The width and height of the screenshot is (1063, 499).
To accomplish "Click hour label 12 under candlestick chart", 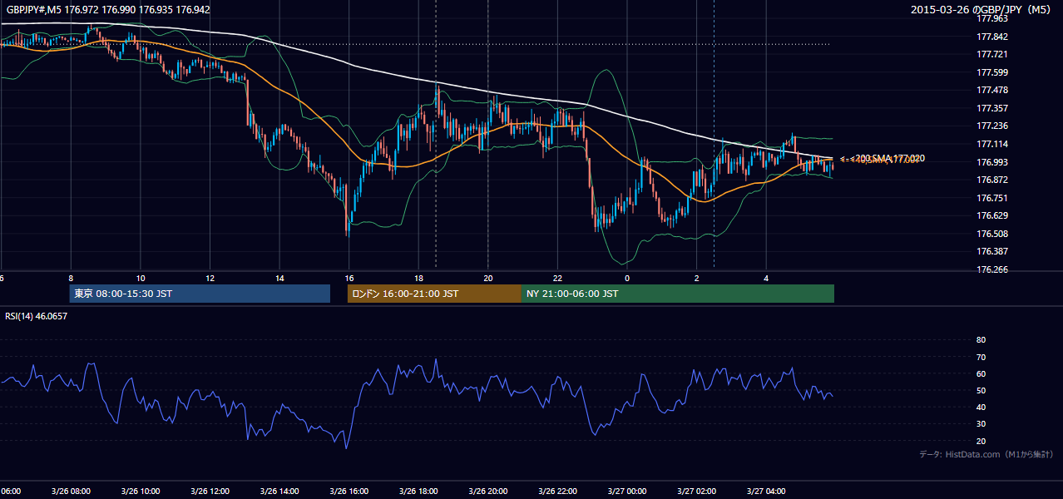I will [210, 278].
